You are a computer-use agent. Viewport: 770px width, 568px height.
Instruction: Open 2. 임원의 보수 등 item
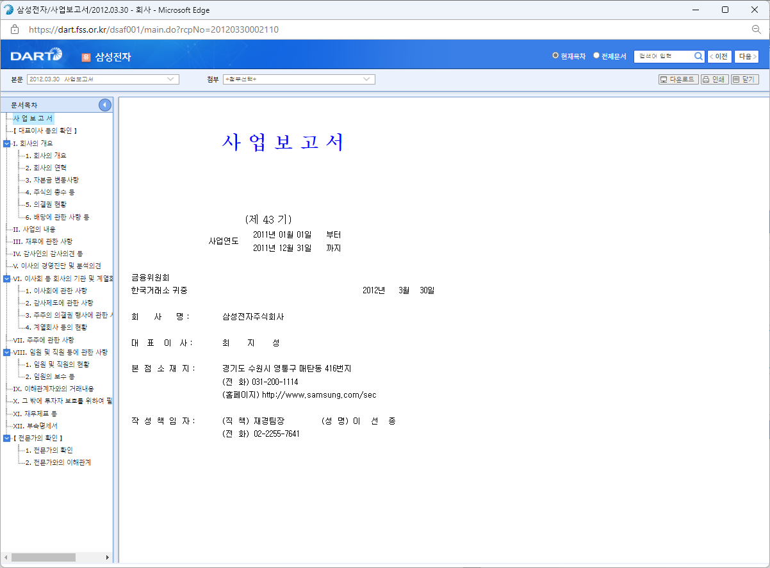(50, 377)
